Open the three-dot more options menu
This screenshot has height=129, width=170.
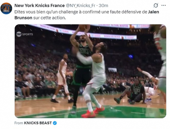[164, 5]
